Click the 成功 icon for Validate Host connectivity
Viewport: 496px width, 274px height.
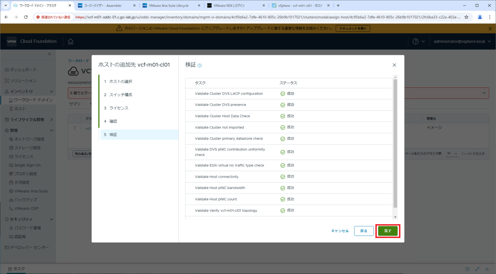pos(283,177)
